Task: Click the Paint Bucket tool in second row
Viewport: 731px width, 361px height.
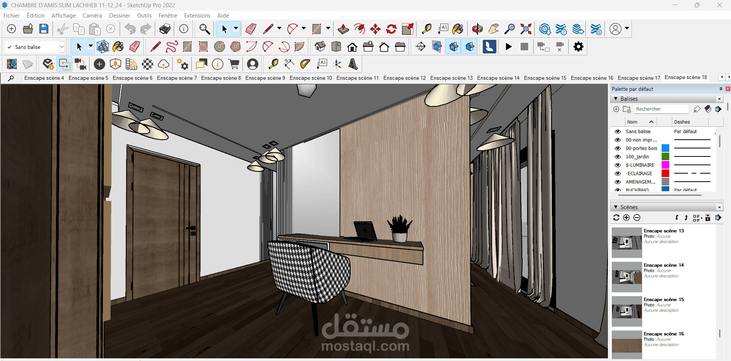Action: (118, 47)
